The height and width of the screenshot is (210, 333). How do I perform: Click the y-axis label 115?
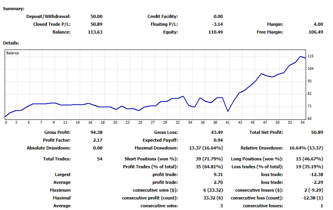point(310,56)
